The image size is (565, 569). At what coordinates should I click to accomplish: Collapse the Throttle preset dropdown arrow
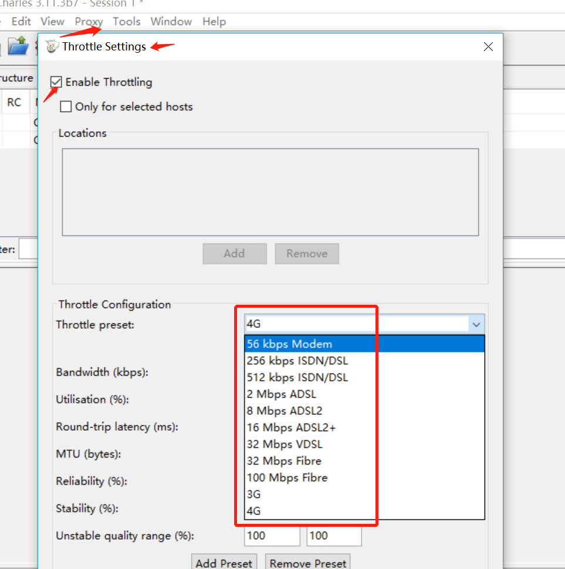click(x=476, y=324)
